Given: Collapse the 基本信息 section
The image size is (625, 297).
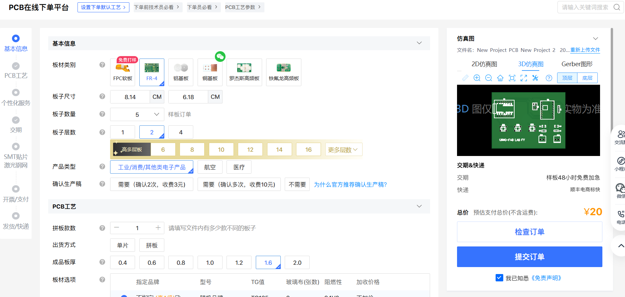Looking at the screenshot, I should click(419, 43).
